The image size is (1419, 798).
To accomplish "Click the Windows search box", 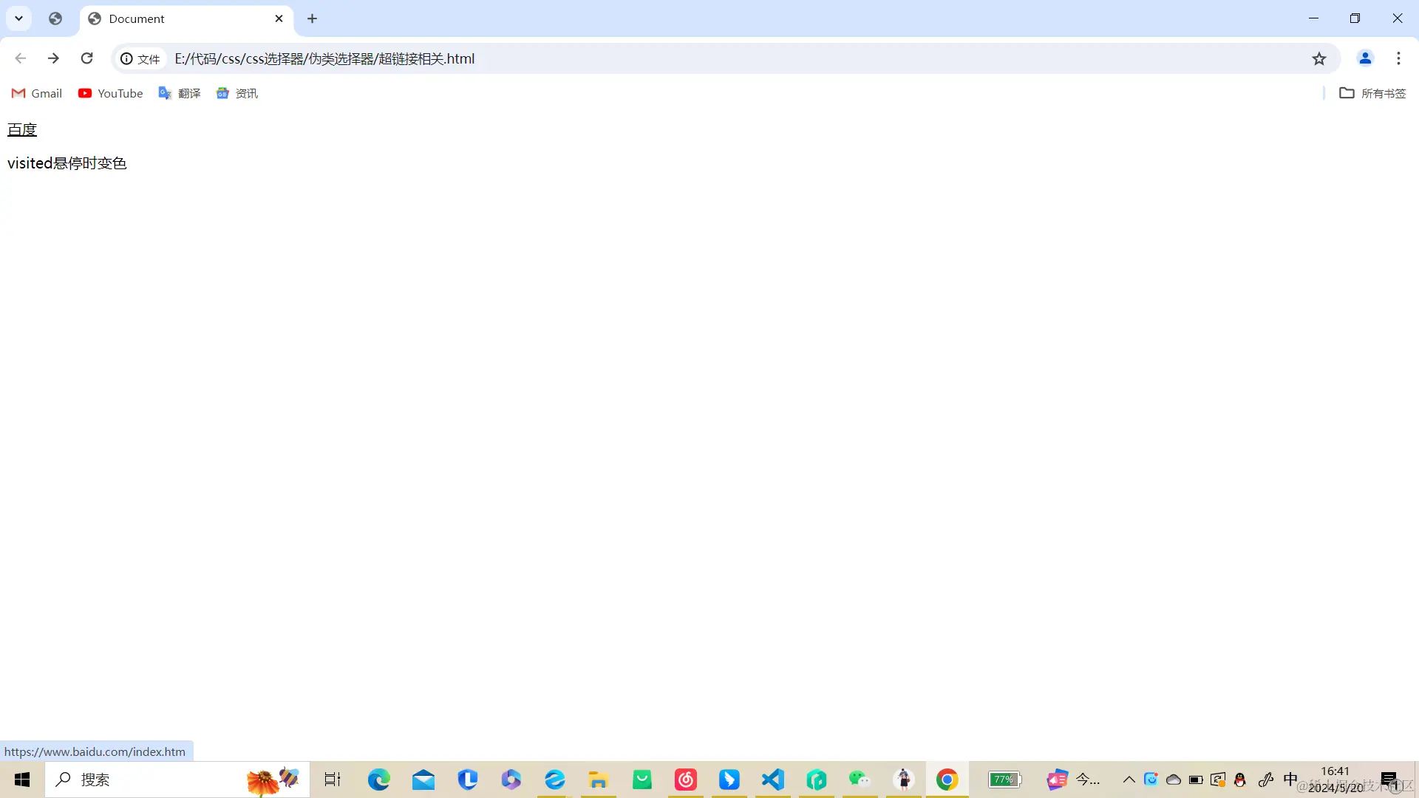I will 148,780.
